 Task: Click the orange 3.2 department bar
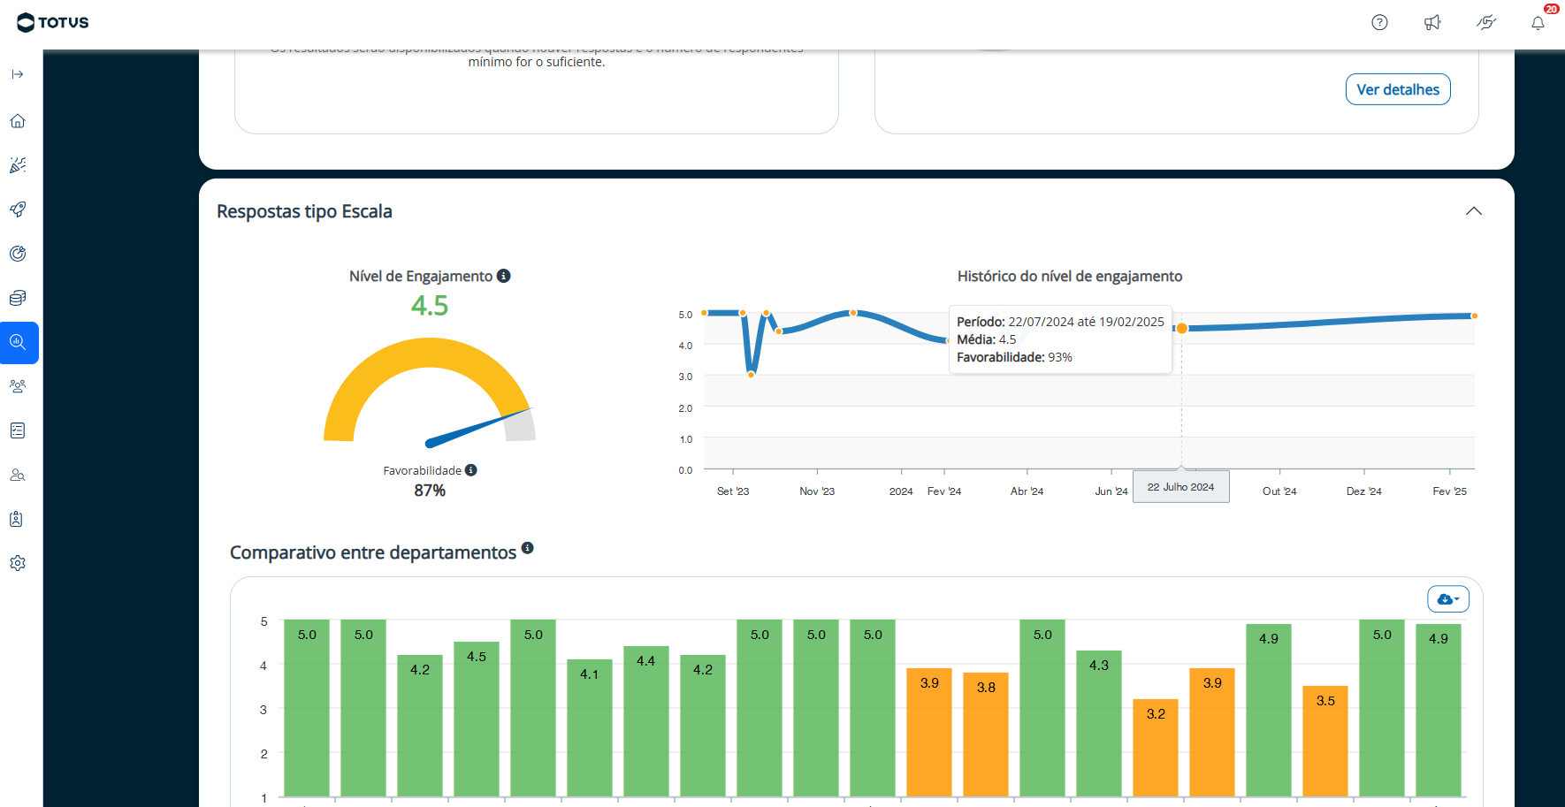[1156, 747]
